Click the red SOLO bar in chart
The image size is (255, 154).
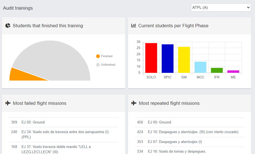[151, 58]
